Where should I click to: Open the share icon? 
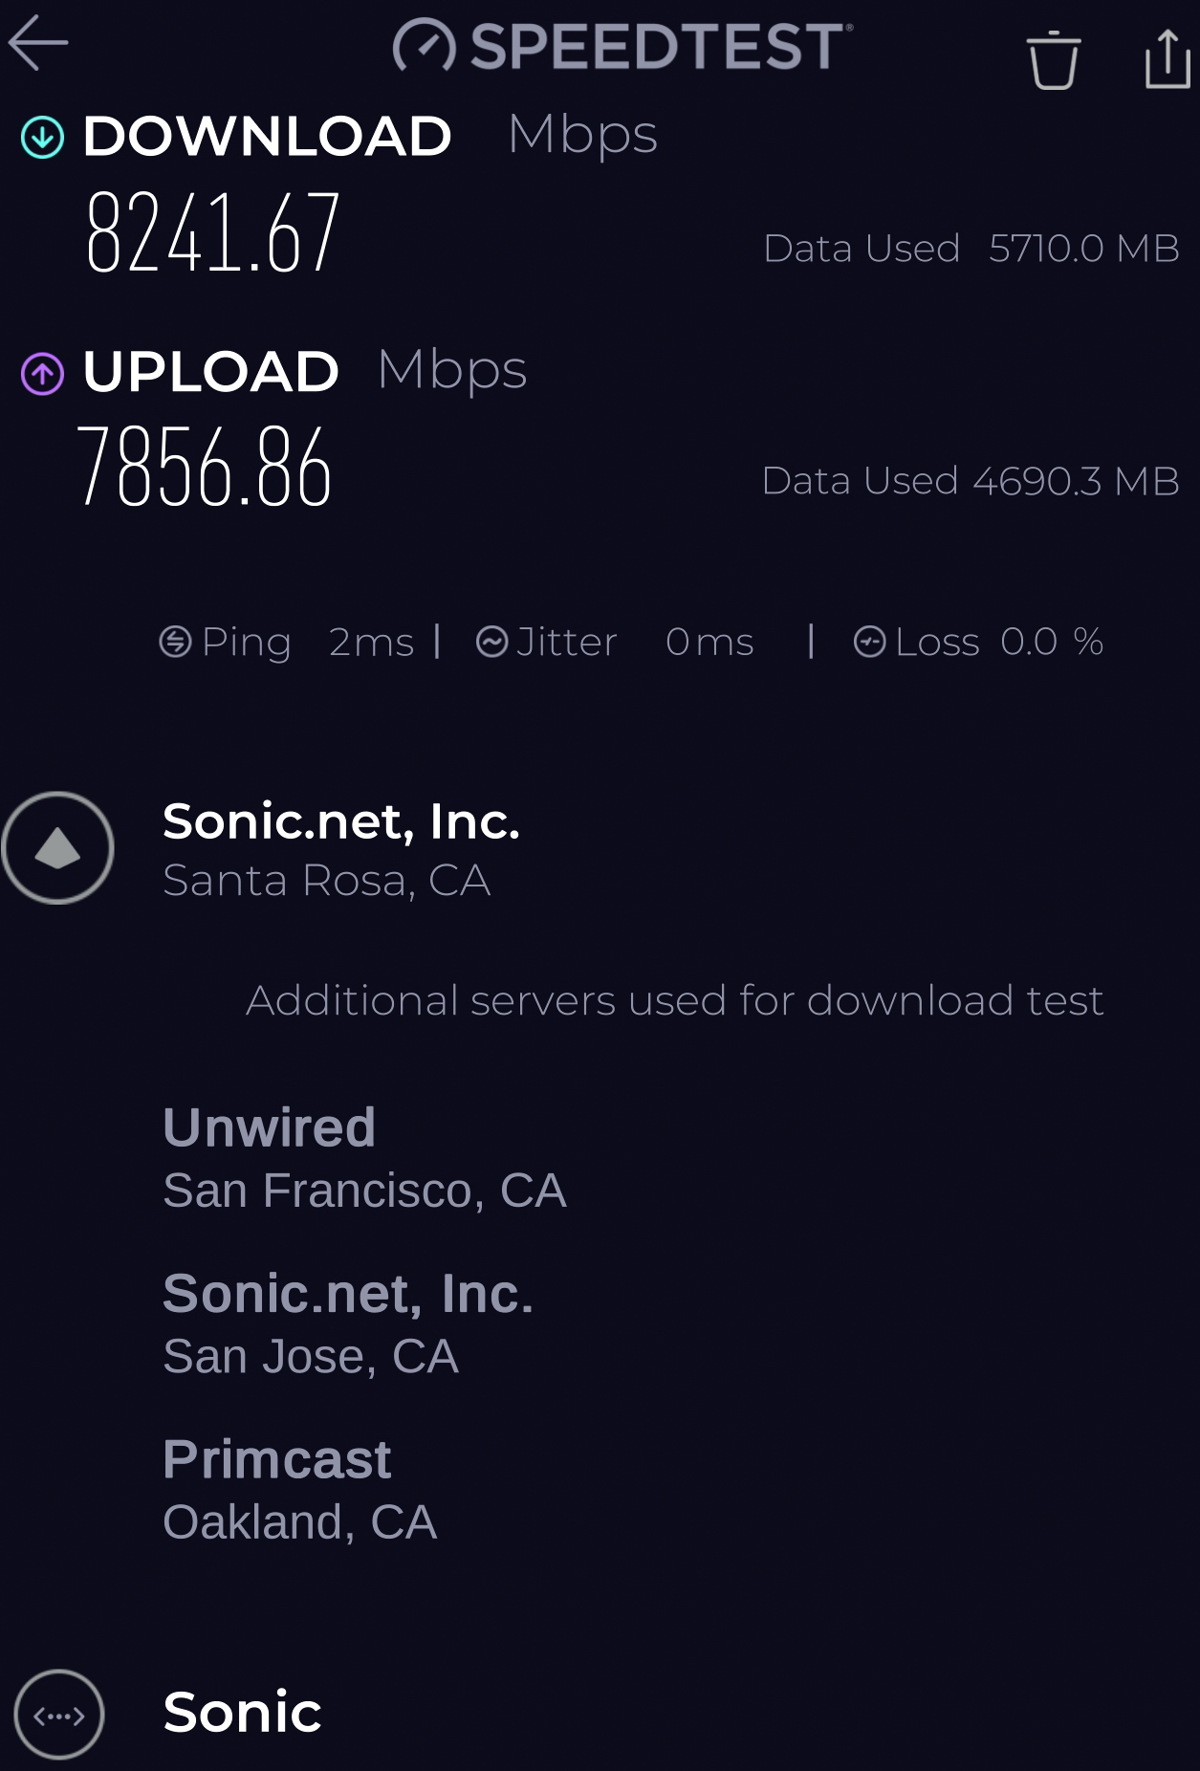(x=1167, y=58)
